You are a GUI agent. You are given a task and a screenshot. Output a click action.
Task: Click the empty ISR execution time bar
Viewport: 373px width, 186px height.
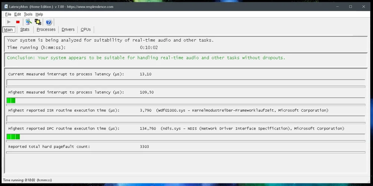pyautogui.click(x=186, y=119)
